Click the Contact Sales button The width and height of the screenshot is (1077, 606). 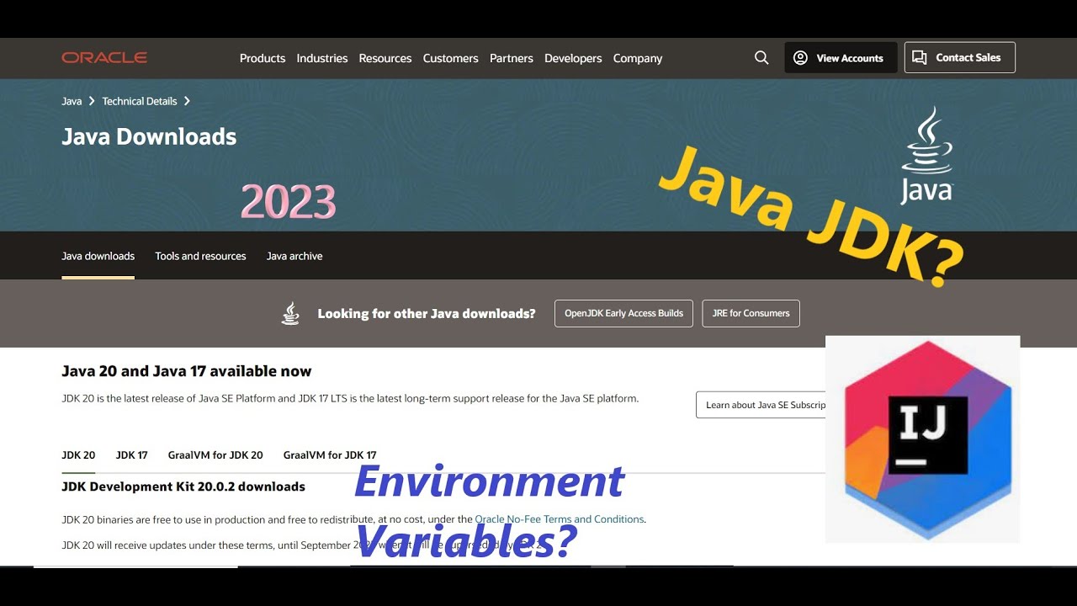[960, 57]
